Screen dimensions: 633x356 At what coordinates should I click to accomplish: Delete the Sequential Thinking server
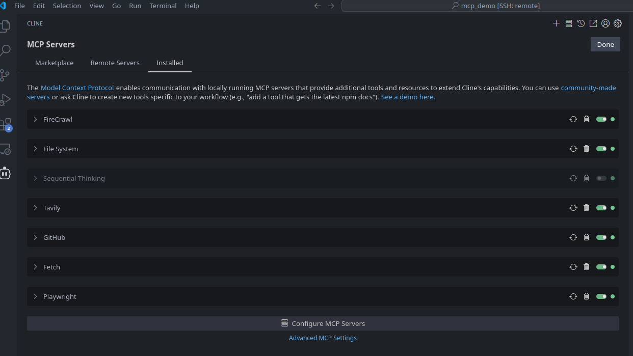point(586,178)
